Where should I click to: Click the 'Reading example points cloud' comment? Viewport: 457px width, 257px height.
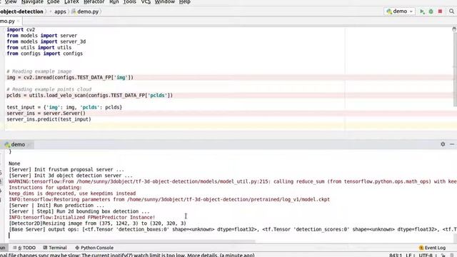[x=49, y=89]
